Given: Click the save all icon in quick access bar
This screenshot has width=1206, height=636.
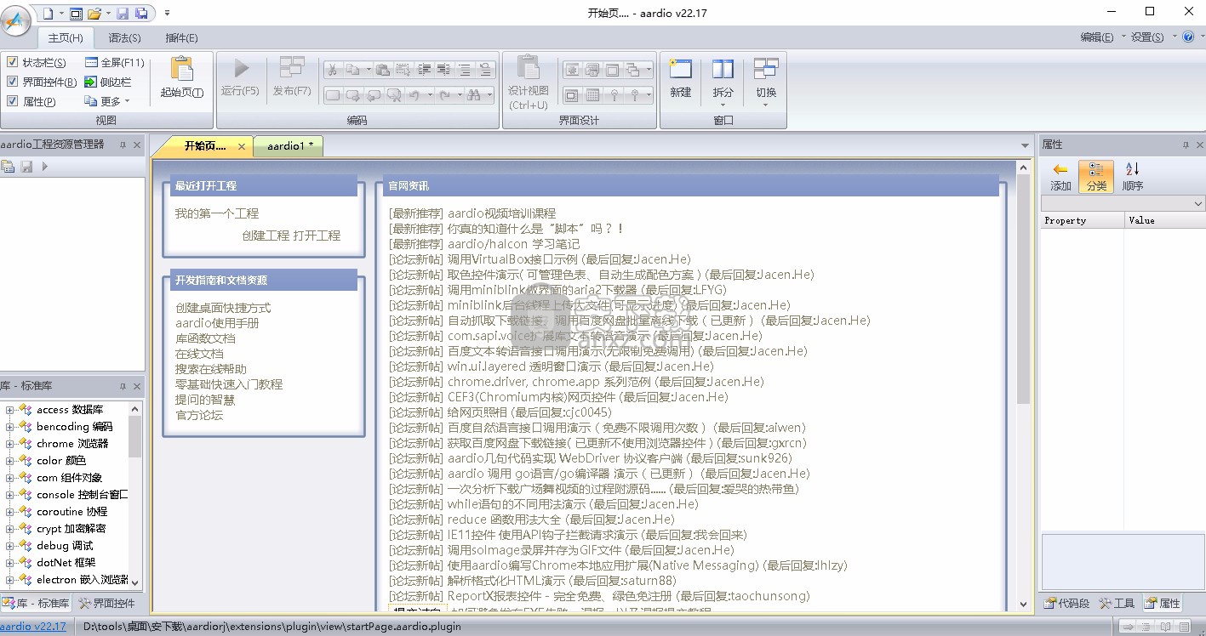Looking at the screenshot, I should 141,13.
